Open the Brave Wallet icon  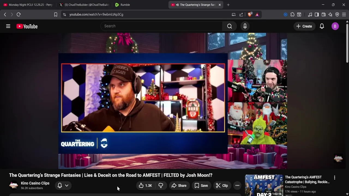pos(324,14)
